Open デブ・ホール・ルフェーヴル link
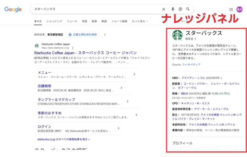The width and height of the screenshot is (247, 157). tap(212, 109)
